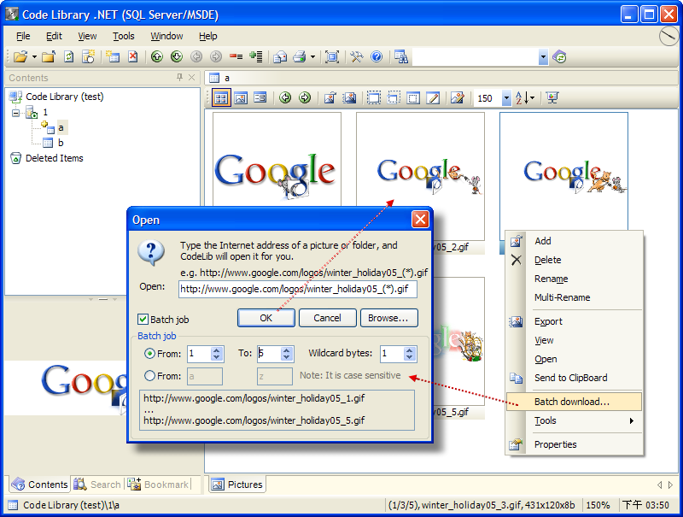Select the numeric From radio button
This screenshot has width=683, height=517.
click(149, 354)
